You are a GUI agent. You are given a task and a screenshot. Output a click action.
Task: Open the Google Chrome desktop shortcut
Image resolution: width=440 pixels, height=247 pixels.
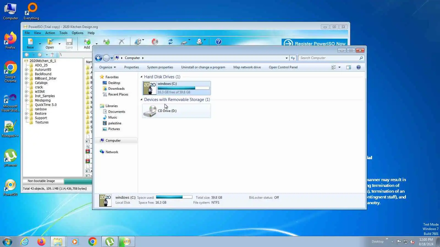point(10,72)
